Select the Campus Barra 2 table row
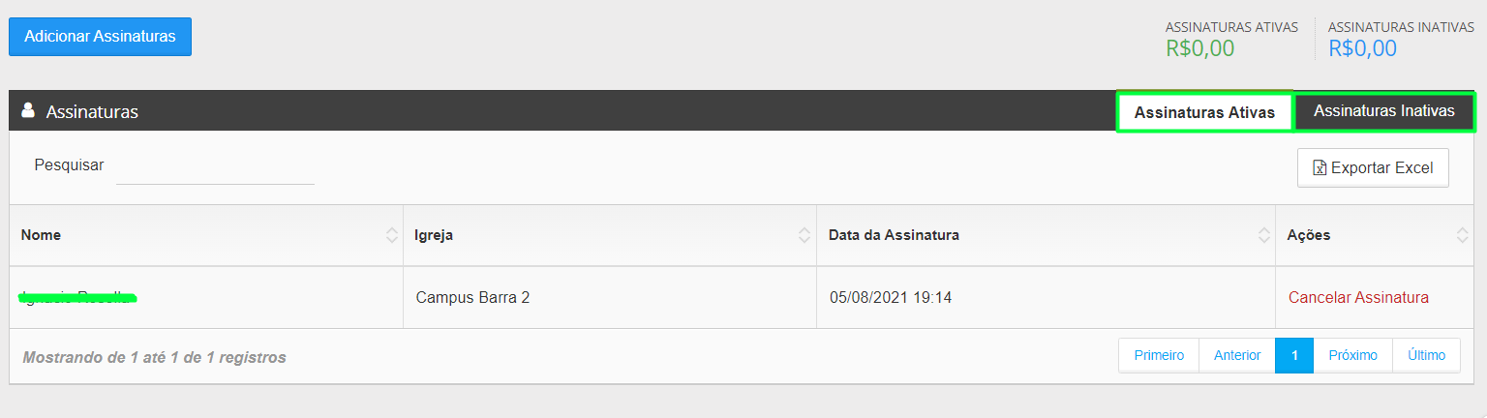The image size is (1487, 418). click(742, 297)
